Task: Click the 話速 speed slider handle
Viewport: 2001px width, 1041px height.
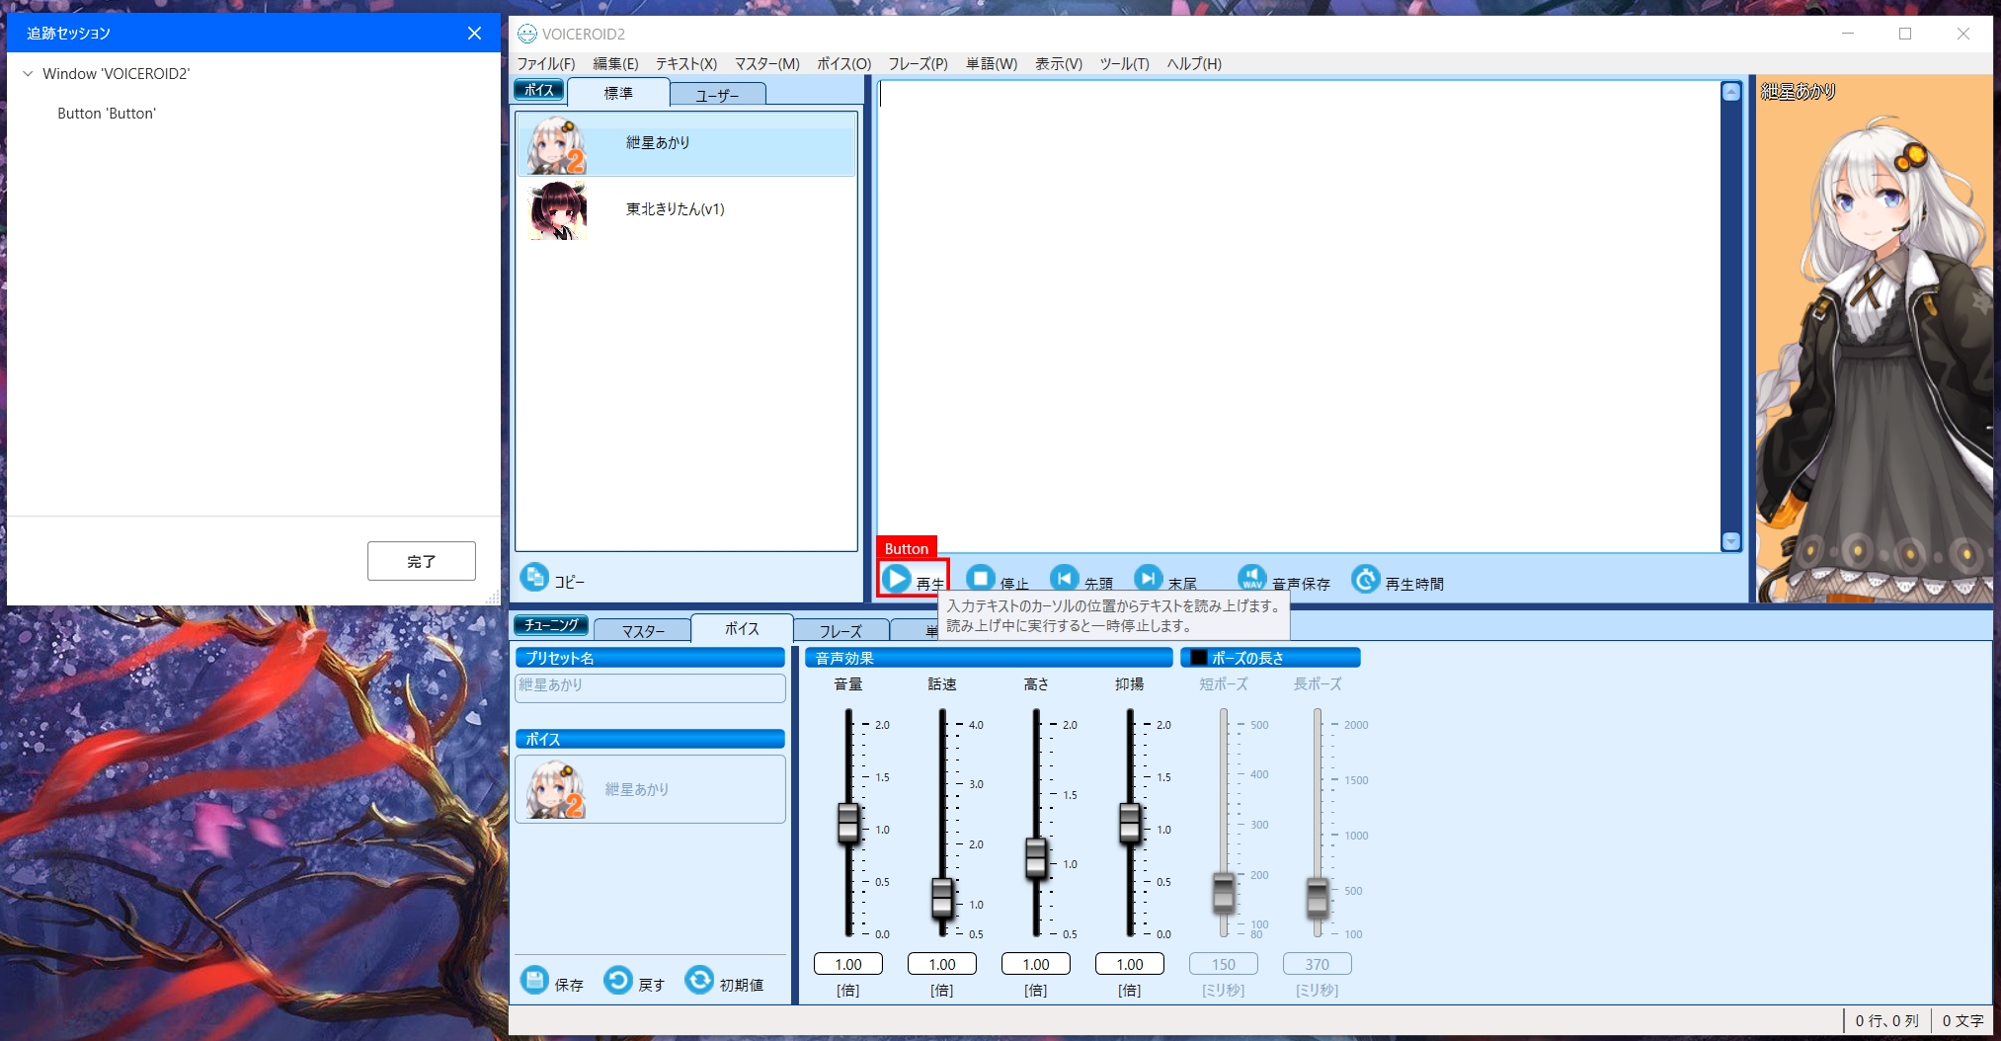Action: coord(942,898)
